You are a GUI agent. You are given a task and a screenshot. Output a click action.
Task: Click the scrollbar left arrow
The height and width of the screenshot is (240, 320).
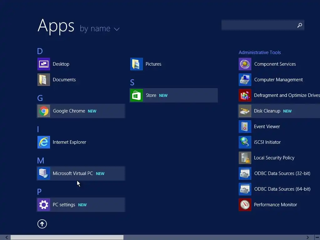coord(7,237)
